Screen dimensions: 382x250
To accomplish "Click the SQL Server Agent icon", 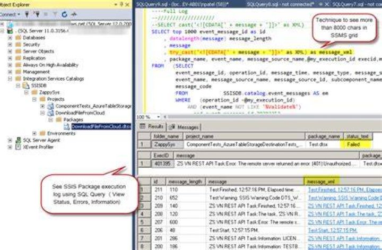I will click(x=18, y=140).
